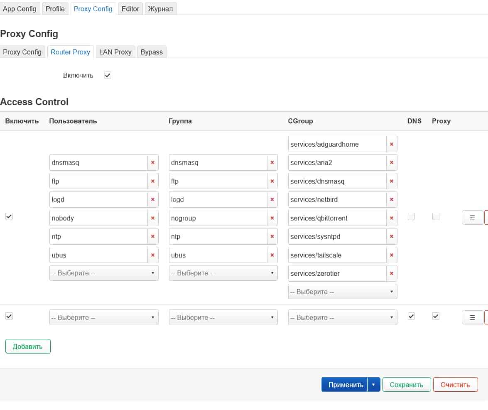
Task: Open the CGroup dropdown of the second rule
Action: coord(342,317)
